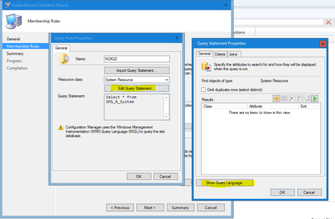This screenshot has width=335, height=219.
Task: Click the wizard title bar app icon
Action: [x=7, y=5]
